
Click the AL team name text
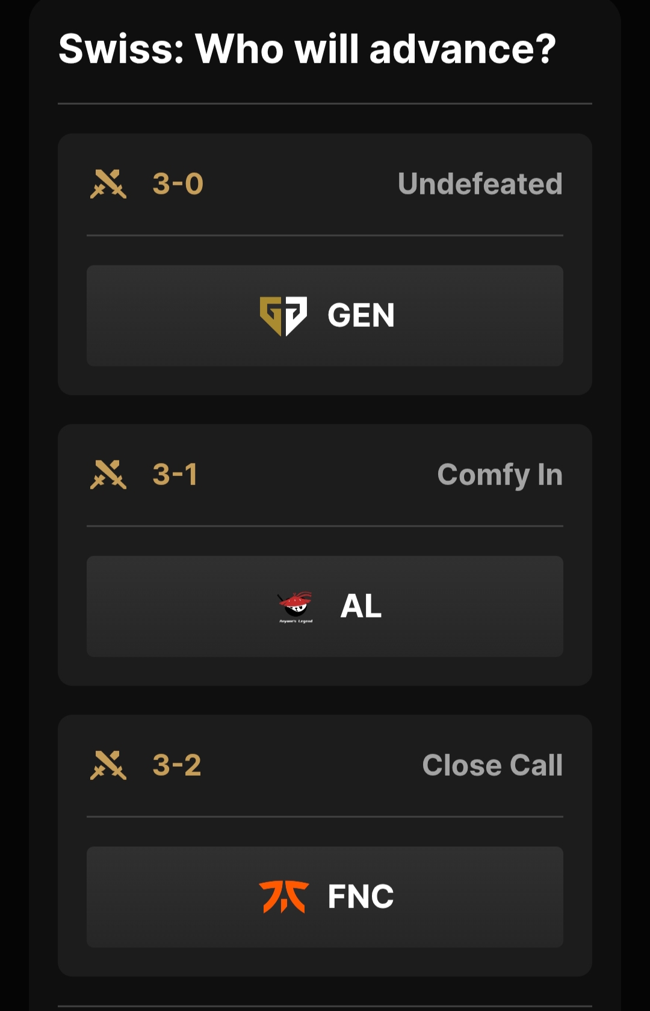click(361, 606)
